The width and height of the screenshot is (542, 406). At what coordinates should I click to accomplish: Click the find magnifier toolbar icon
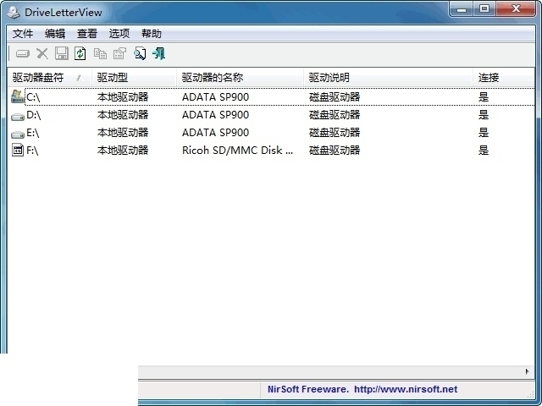(x=140, y=53)
